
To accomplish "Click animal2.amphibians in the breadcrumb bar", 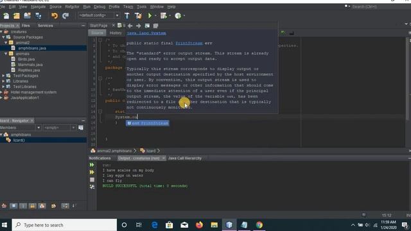I will click(x=114, y=151).
